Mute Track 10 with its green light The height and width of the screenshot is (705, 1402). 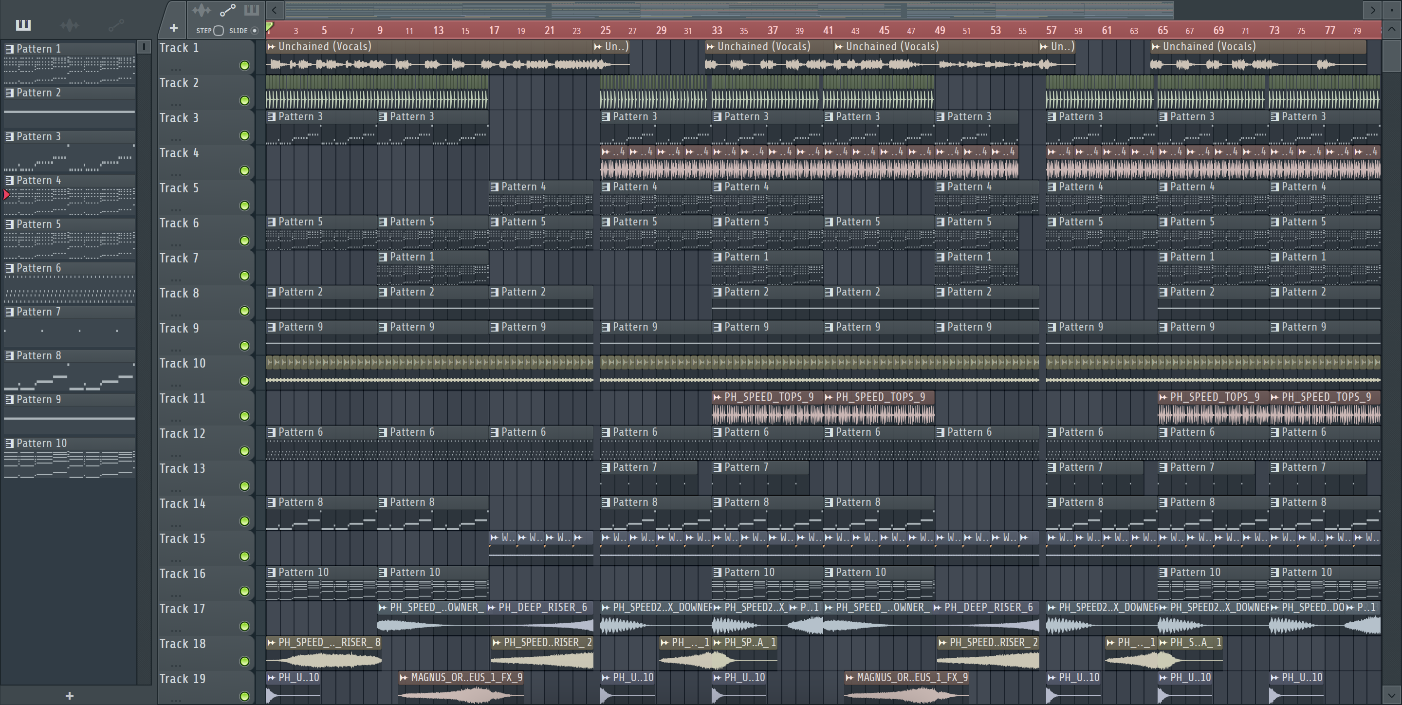click(244, 381)
